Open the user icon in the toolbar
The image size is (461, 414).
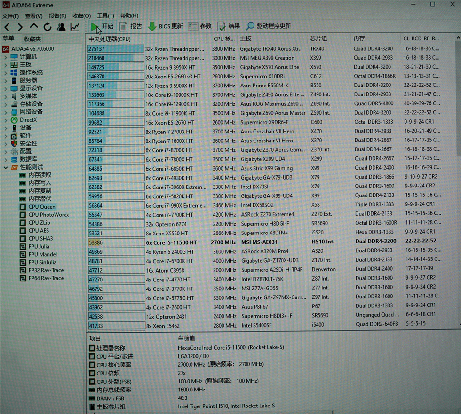point(61,27)
